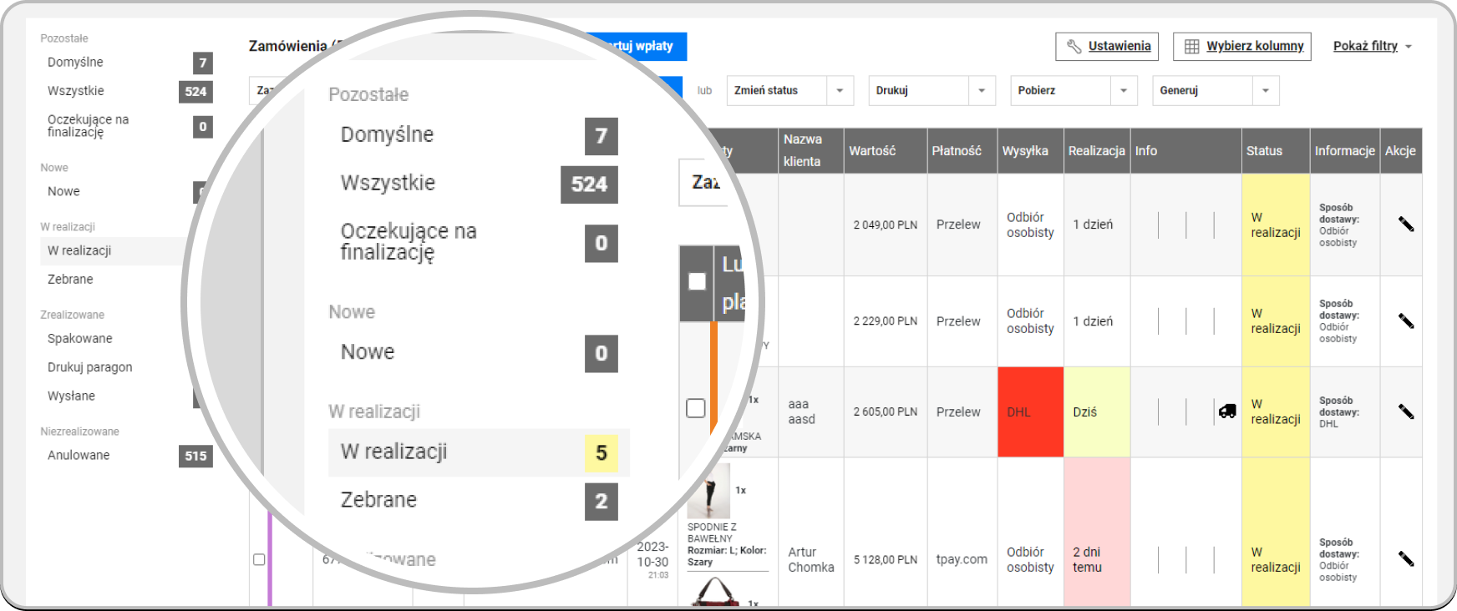Open the trousers product thumbnail
1457x611 pixels.
[x=708, y=492]
